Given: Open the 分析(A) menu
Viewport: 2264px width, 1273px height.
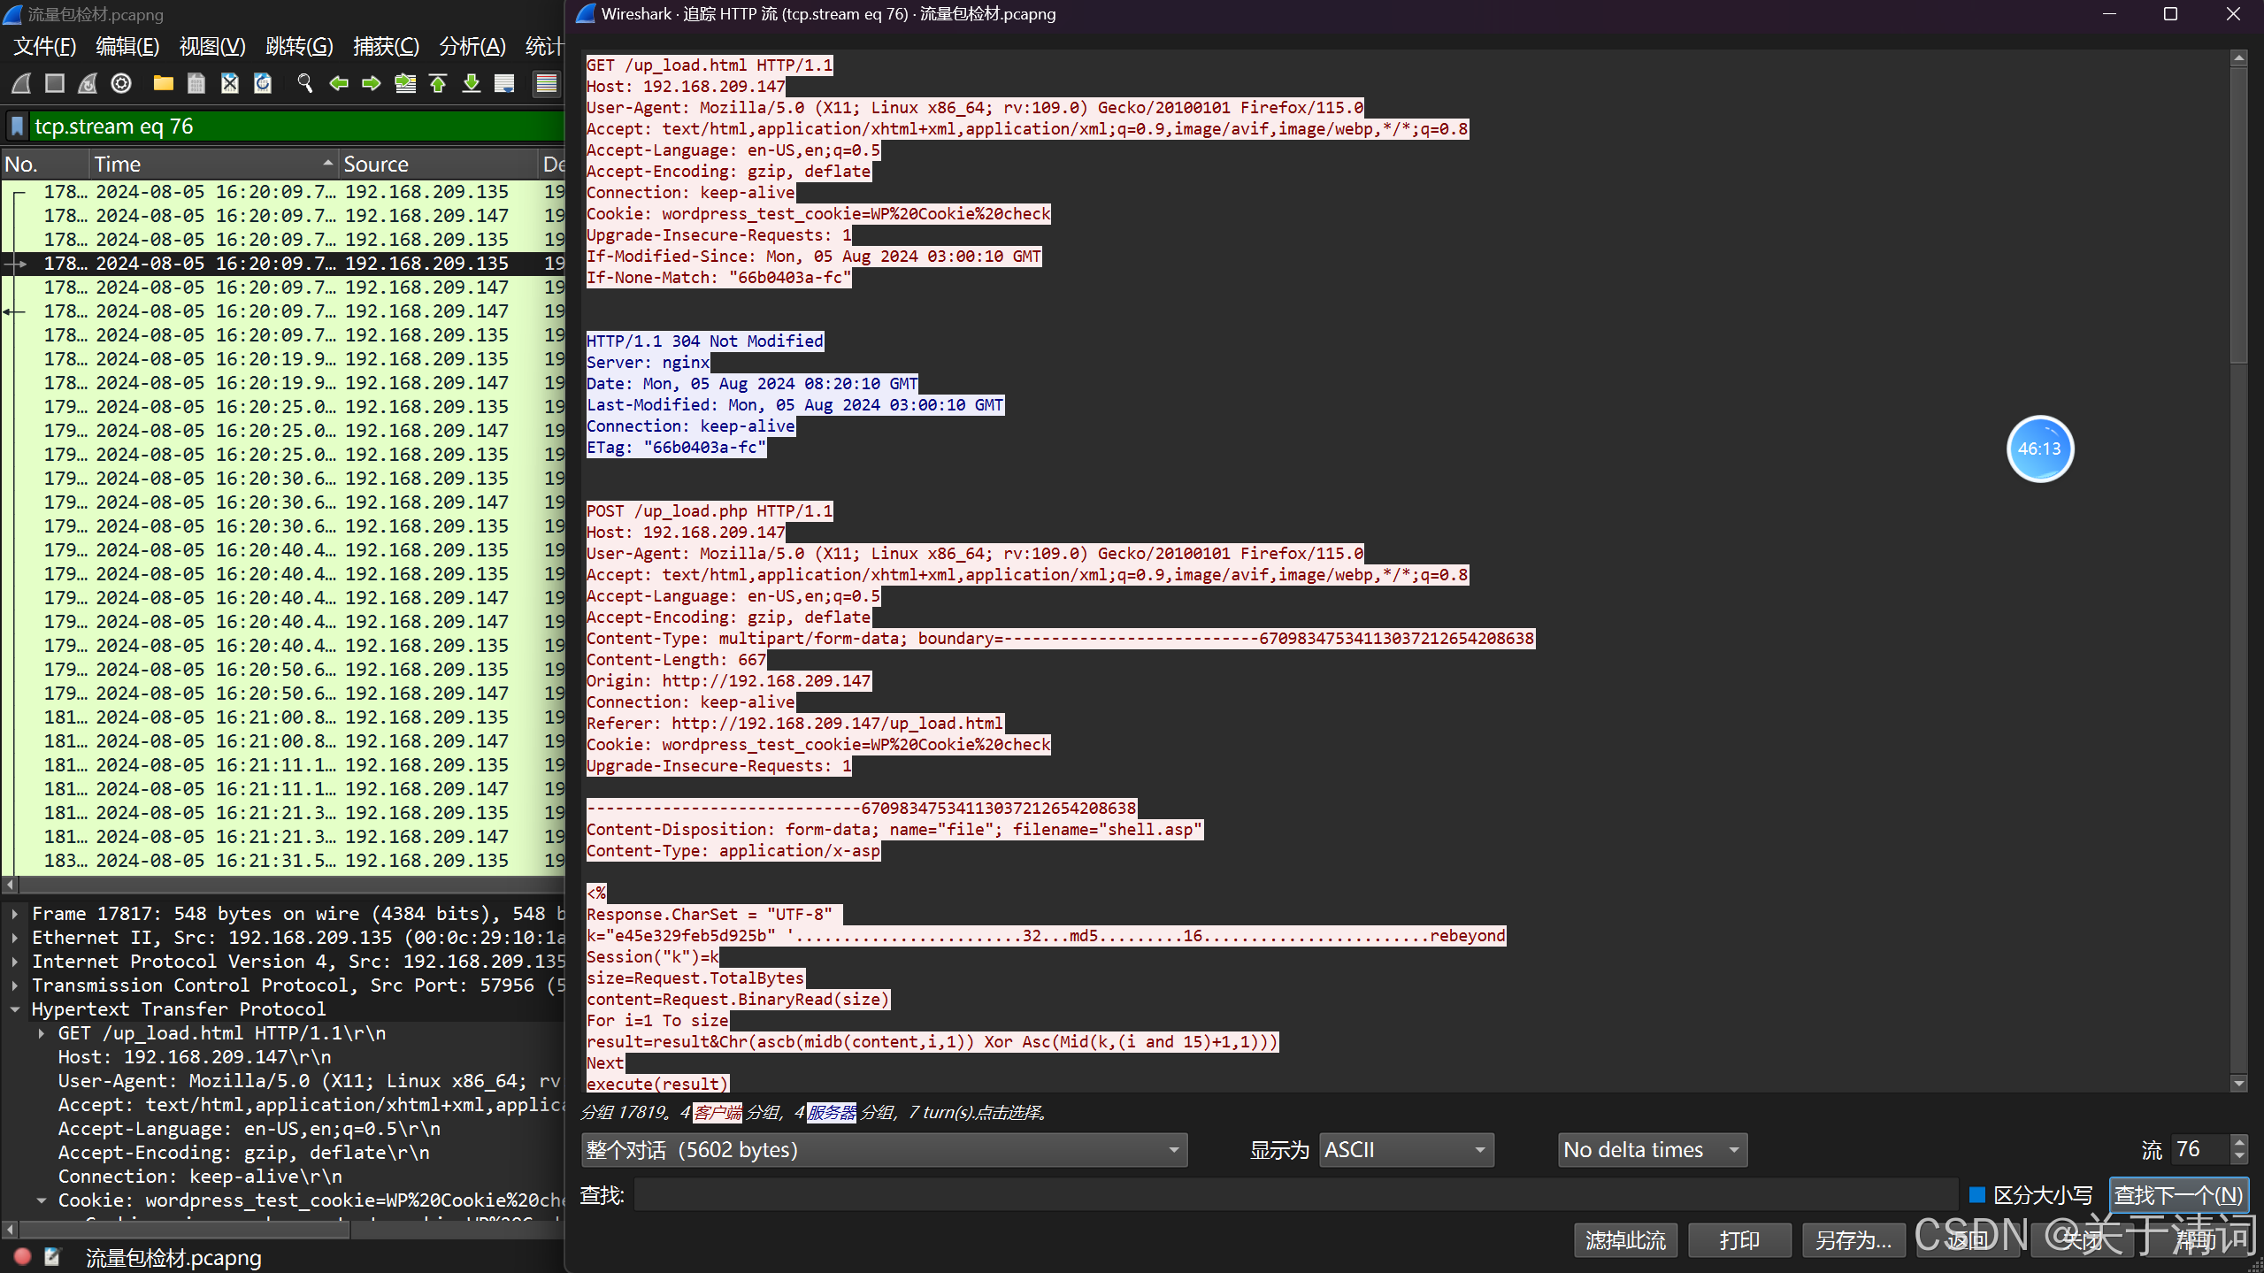Looking at the screenshot, I should click(472, 46).
